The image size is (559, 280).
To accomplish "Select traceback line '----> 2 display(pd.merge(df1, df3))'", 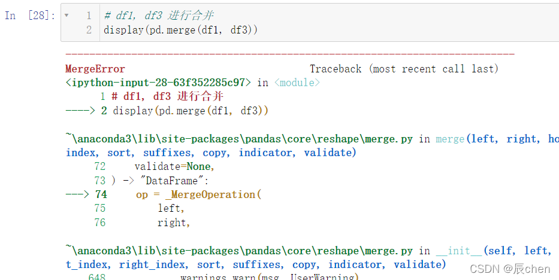I will pos(167,111).
